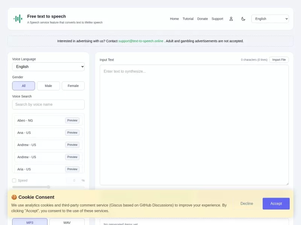Go to the Donate page

[x=202, y=19]
